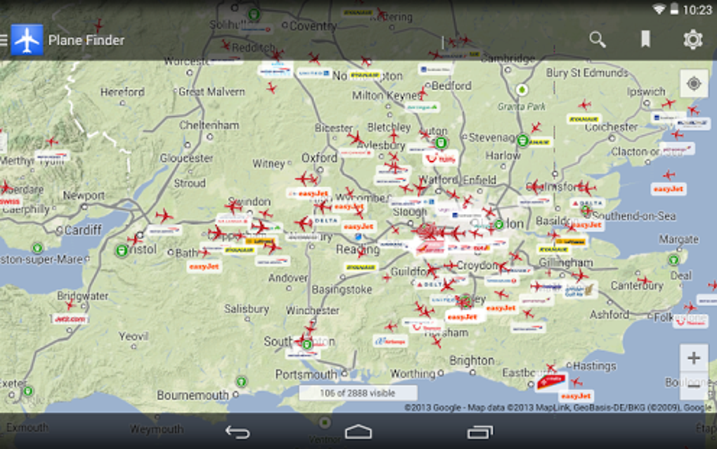Select the Luton airport green marker
This screenshot has width=717, height=449.
pos(441,143)
